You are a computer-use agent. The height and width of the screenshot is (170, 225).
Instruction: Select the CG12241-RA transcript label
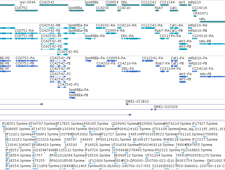(x=152, y=25)
